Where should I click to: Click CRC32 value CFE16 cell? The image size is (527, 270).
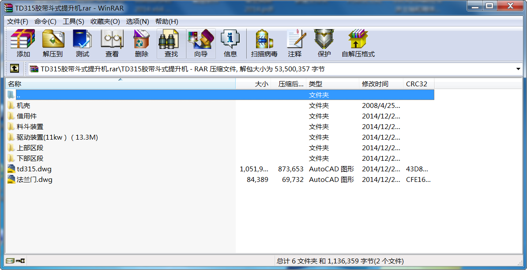pos(418,180)
